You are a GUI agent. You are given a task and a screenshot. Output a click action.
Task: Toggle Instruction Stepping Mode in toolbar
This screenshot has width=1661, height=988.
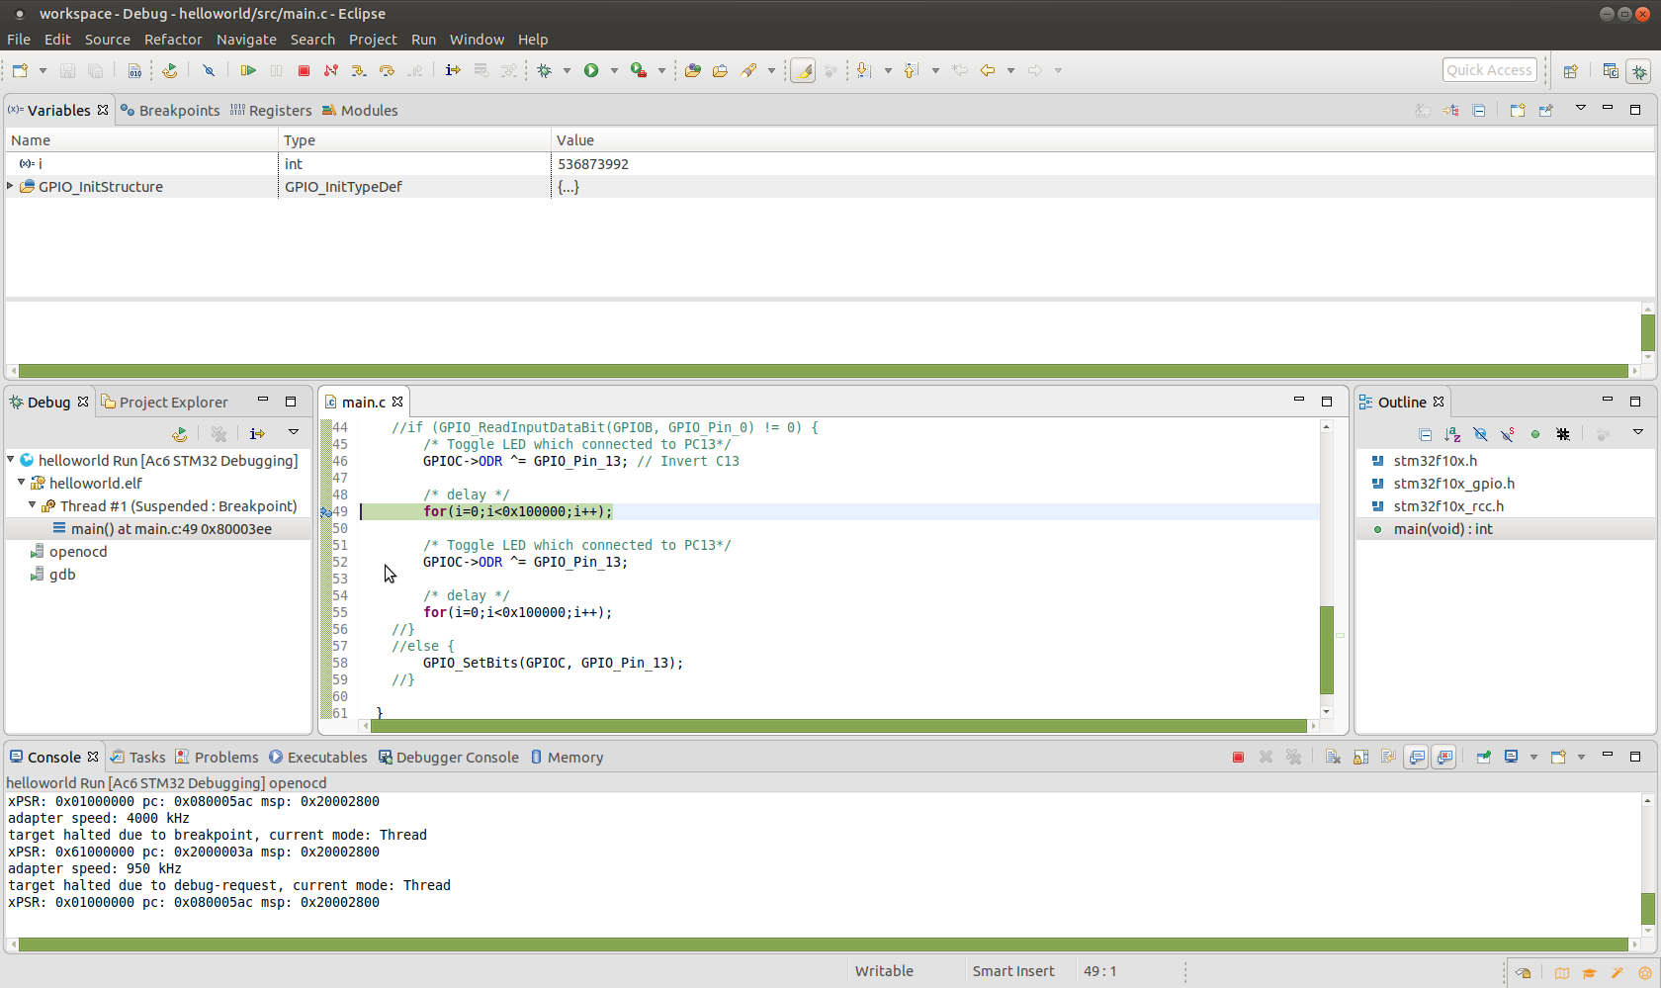[453, 70]
